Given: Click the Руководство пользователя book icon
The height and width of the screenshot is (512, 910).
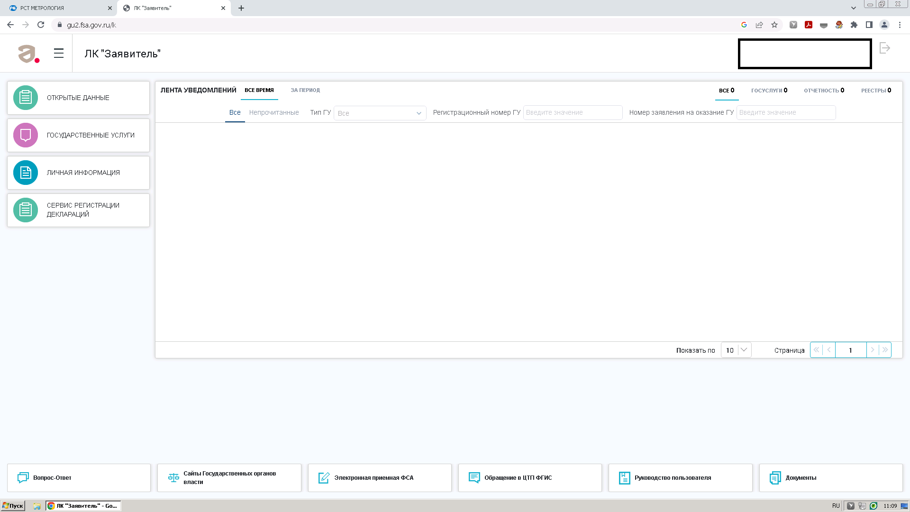Looking at the screenshot, I should pos(624,477).
